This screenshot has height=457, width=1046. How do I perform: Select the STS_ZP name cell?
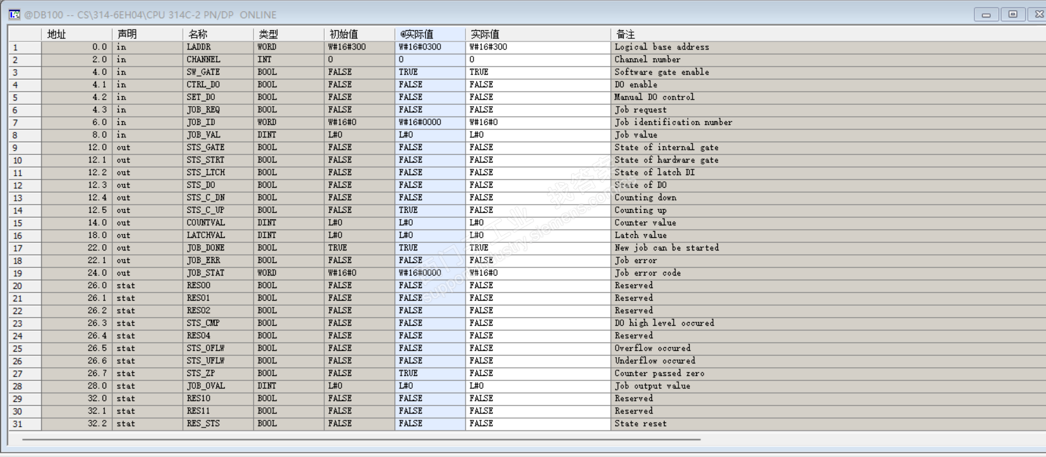[218, 374]
